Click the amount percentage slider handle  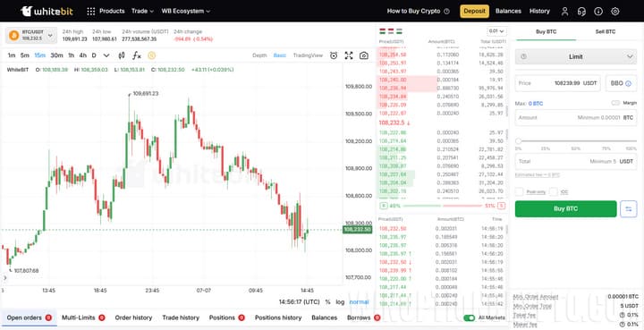[x=518, y=140]
